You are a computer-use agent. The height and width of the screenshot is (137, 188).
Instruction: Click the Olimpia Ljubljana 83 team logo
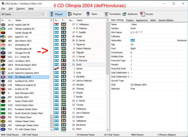3,29
